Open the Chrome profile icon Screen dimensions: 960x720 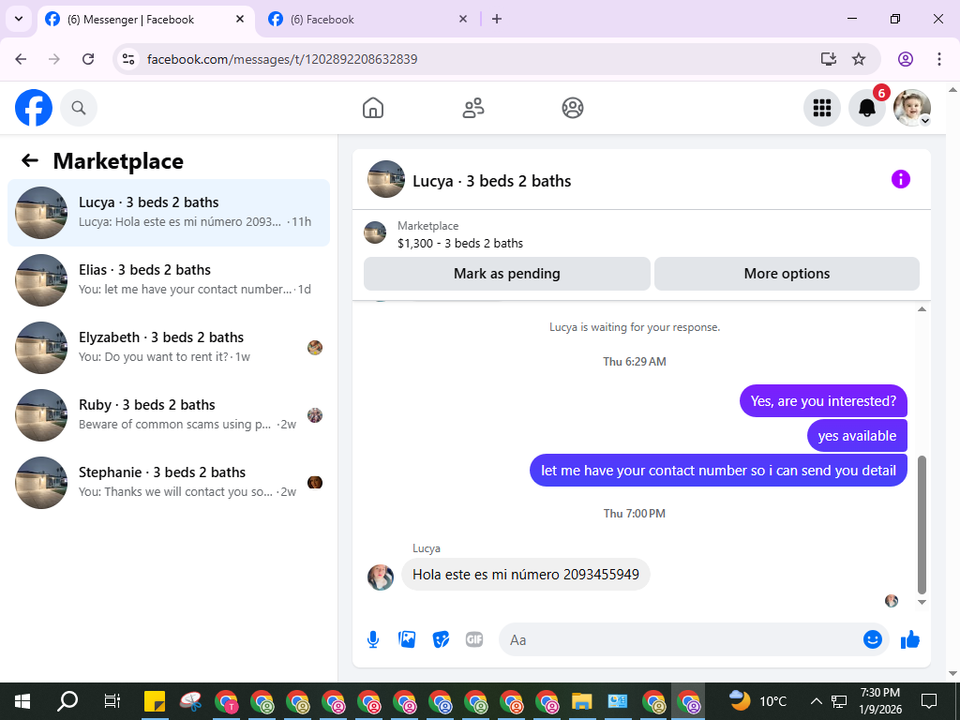pyautogui.click(x=906, y=59)
